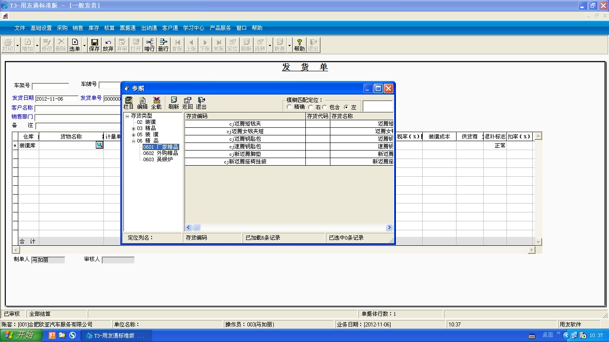Click the magnifier lookup icon in 货物名称 cell
This screenshot has height=342, width=609.
coord(99,145)
